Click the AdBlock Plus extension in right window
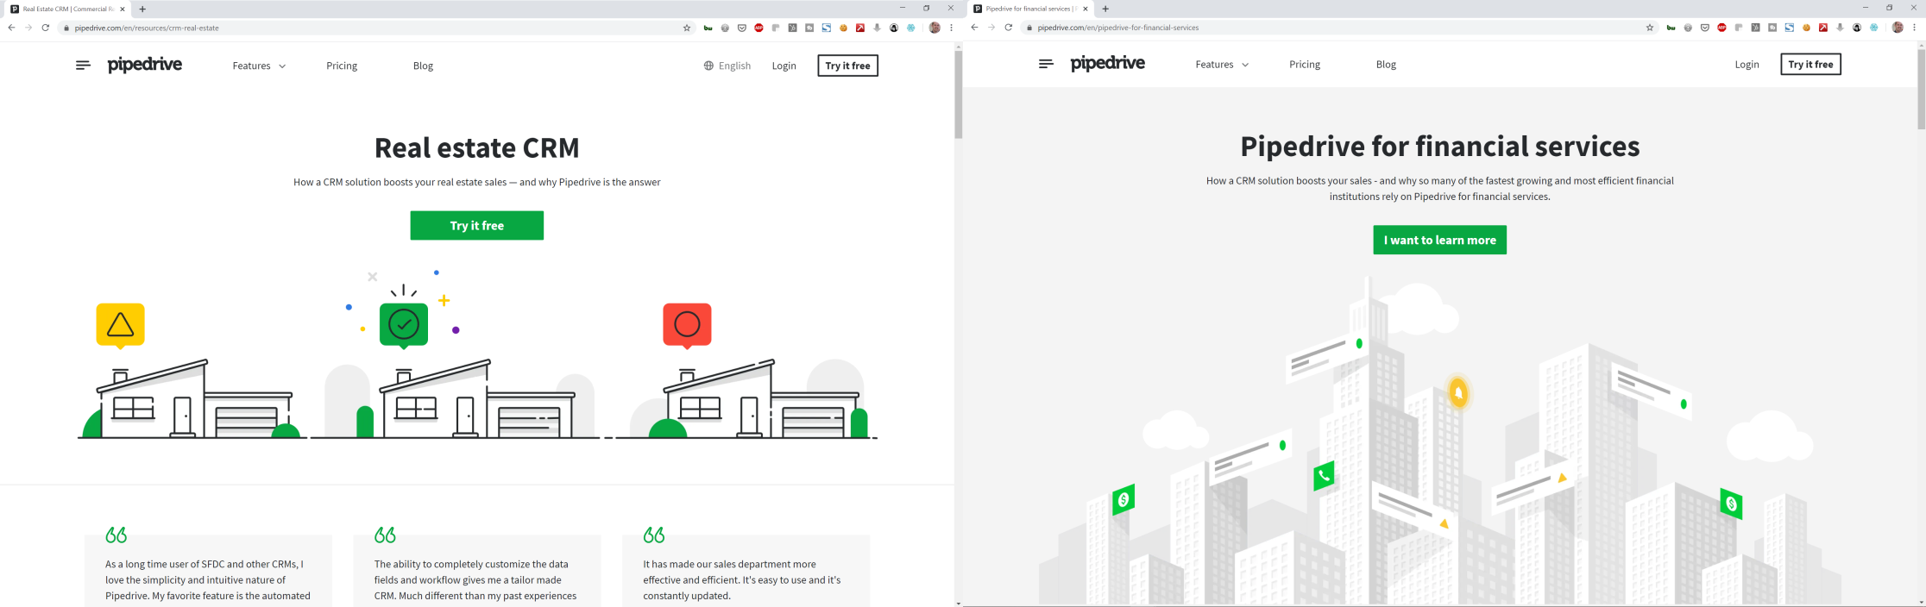This screenshot has height=607, width=1926. (1721, 28)
